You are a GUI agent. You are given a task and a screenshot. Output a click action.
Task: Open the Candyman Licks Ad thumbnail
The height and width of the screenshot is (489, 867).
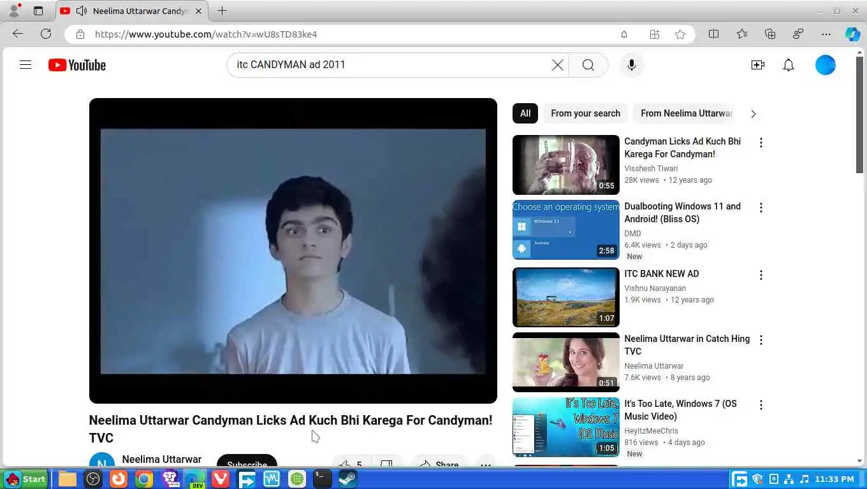click(x=566, y=165)
